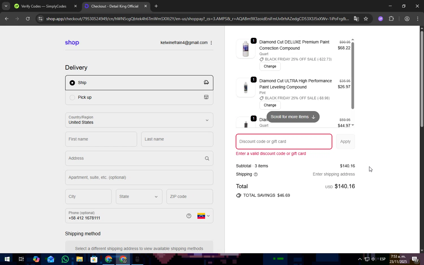Screen dimensions: 424x265
Task: Click the TOTAL SAVINGS $46.69 text
Action: pyautogui.click(x=267, y=196)
